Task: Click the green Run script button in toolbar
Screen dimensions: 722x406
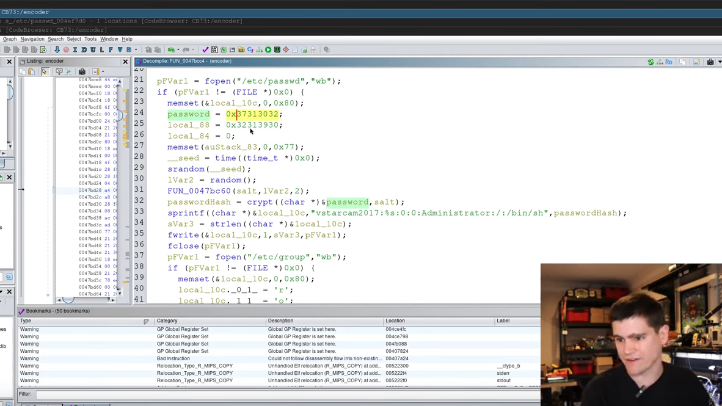Action: (x=268, y=50)
